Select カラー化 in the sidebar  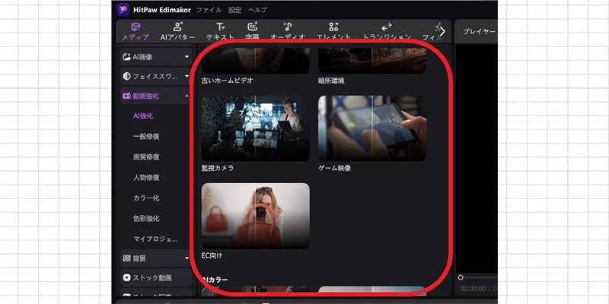coord(145,198)
